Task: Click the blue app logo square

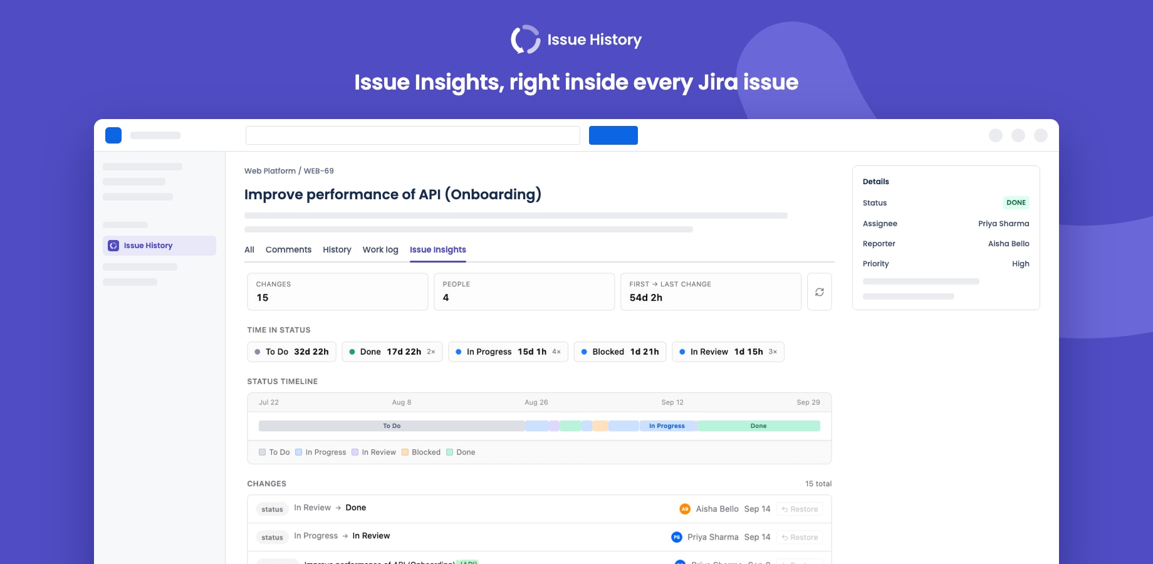Action: 113,135
